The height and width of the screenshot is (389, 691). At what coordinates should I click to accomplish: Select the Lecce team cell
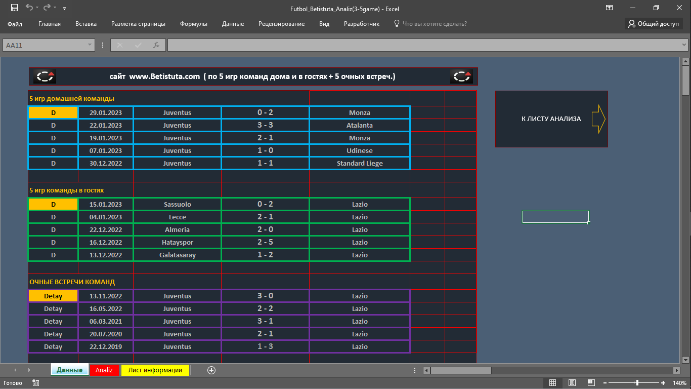click(177, 217)
